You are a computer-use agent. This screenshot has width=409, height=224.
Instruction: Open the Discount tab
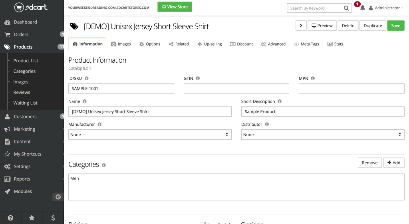241,44
